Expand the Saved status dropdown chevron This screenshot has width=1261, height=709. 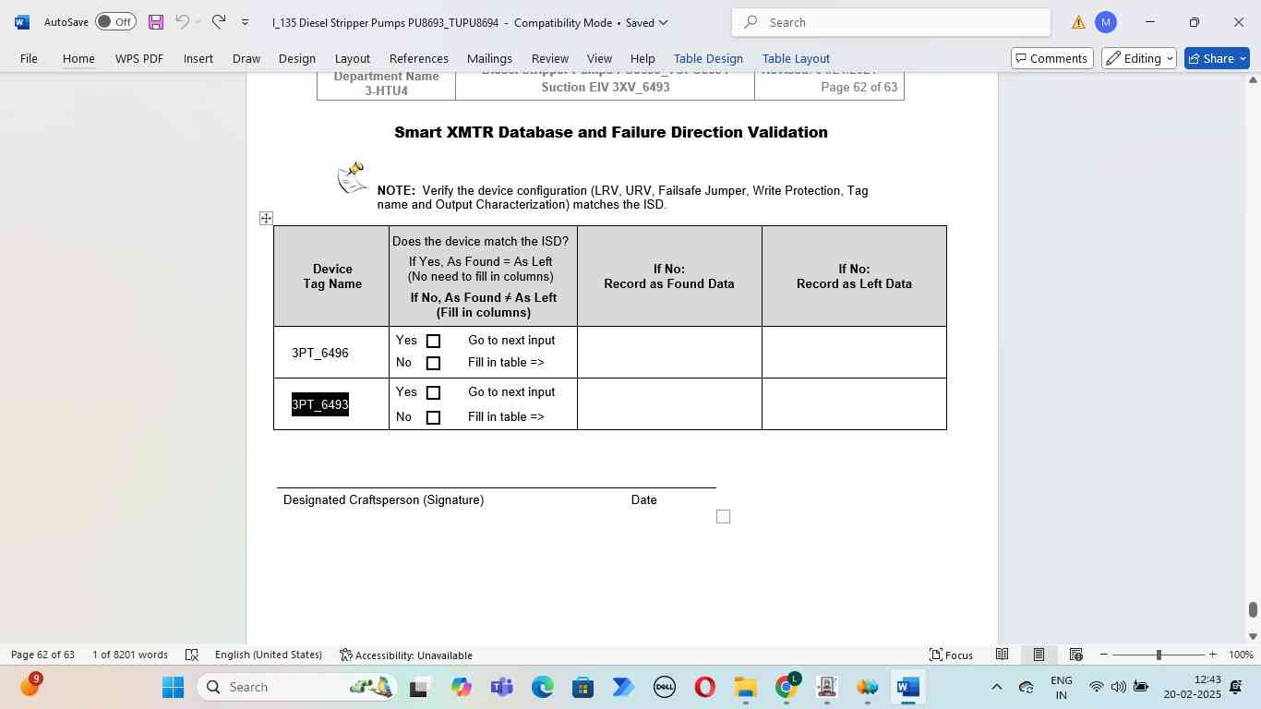pos(663,22)
